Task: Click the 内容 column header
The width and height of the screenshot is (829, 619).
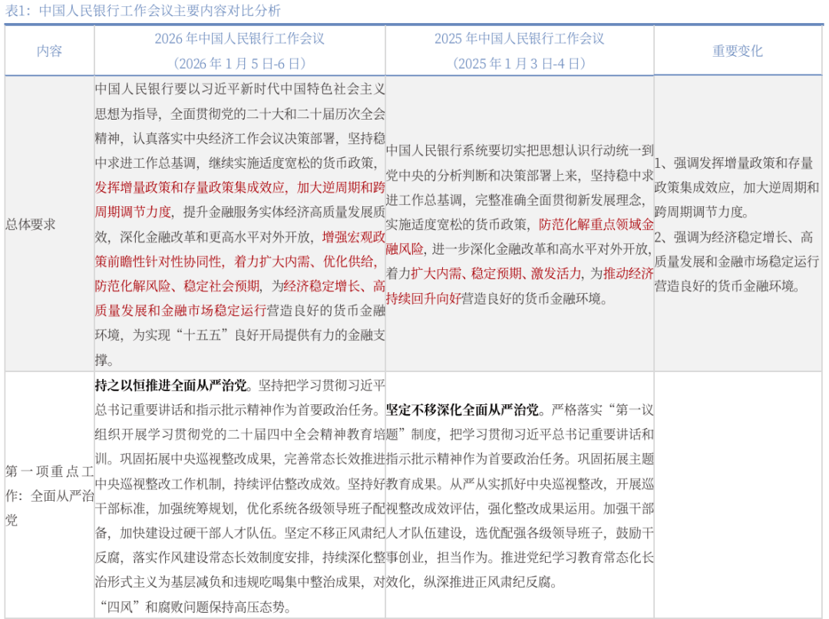Action: [x=48, y=51]
